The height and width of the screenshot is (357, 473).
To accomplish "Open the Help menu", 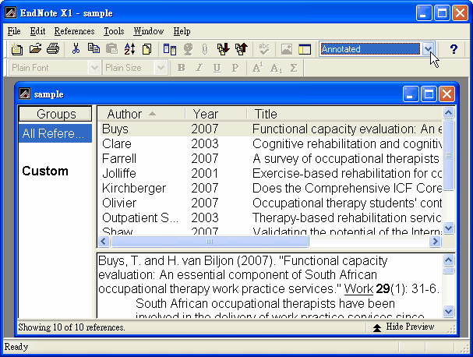I will click(182, 31).
